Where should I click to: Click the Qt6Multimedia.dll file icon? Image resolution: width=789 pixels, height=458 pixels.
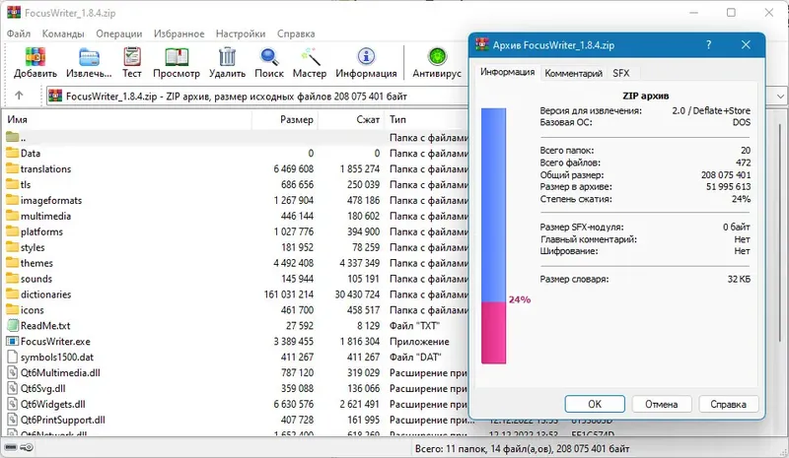[12, 372]
